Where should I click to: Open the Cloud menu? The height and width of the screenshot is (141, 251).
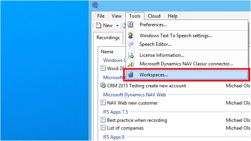coord(154,16)
